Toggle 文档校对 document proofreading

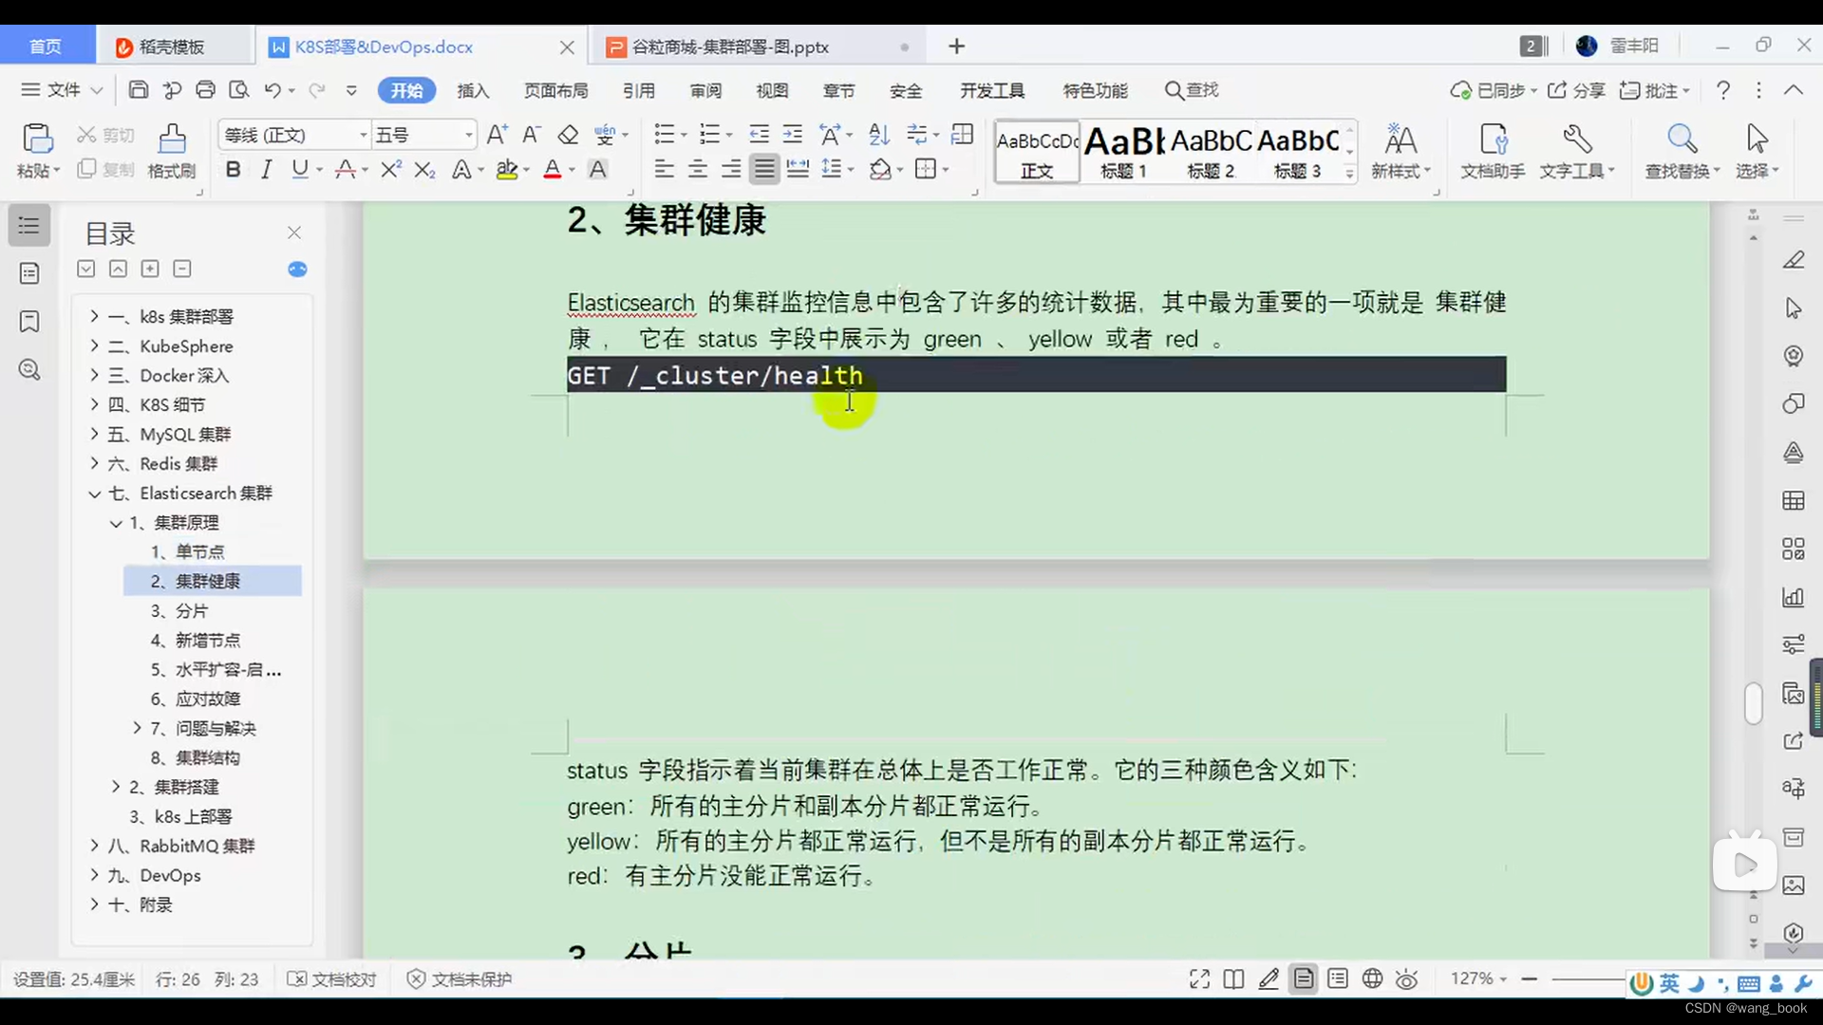[x=330, y=978]
